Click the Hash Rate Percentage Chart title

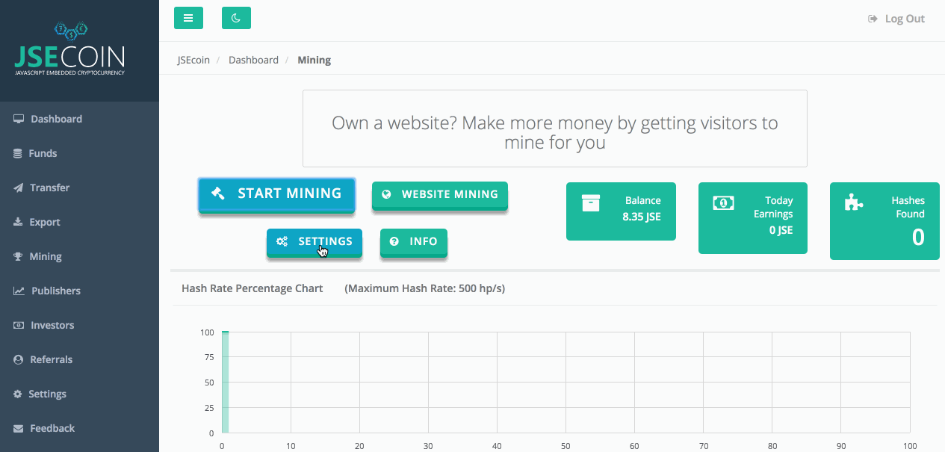252,288
